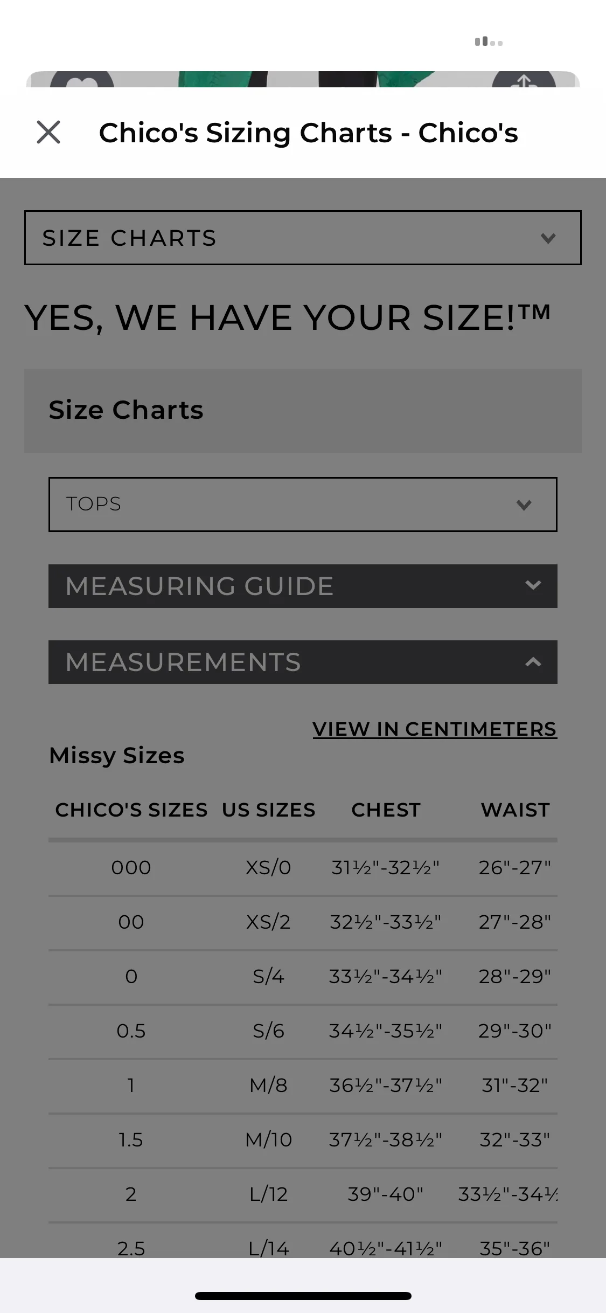The width and height of the screenshot is (606, 1313).
Task: Switch to VIEW IN CENTIMETERS
Action: click(435, 729)
